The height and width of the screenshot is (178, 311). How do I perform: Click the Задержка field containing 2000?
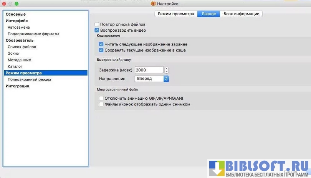149,70
